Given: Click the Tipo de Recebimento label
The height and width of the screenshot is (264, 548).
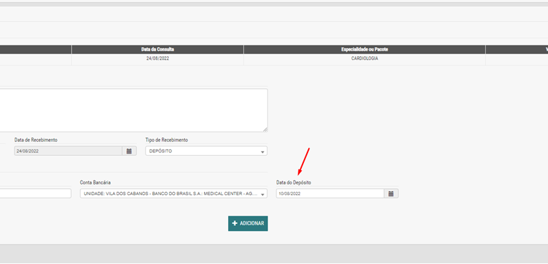Looking at the screenshot, I should coord(167,140).
